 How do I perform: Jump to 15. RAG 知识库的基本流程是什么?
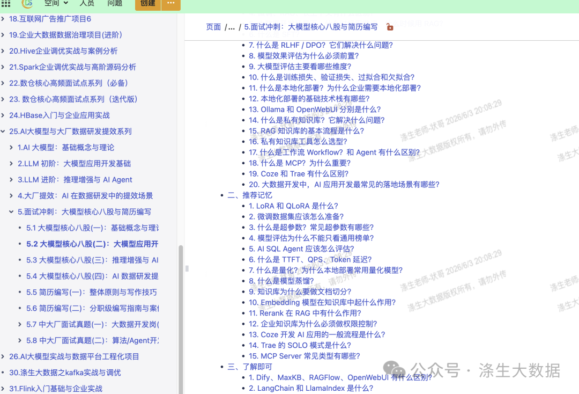click(307, 131)
